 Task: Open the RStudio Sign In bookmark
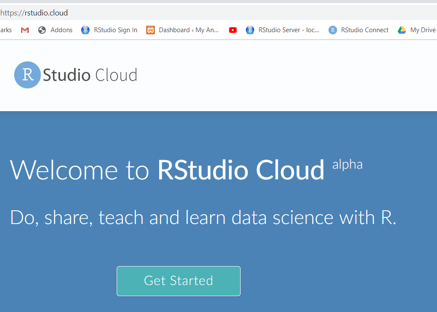pyautogui.click(x=109, y=30)
